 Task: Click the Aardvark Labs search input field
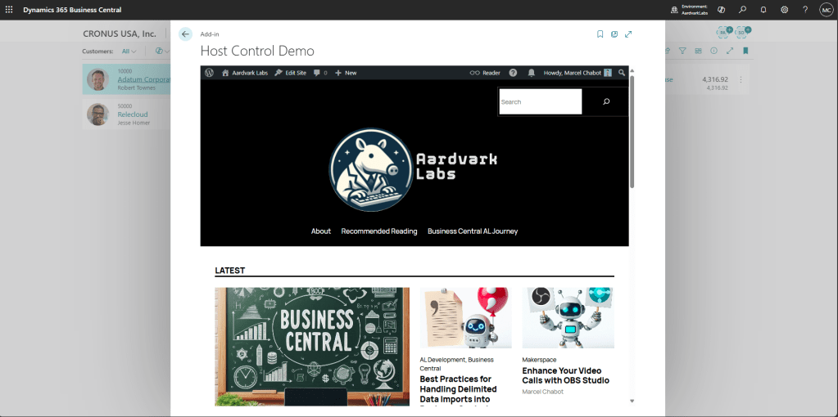540,102
